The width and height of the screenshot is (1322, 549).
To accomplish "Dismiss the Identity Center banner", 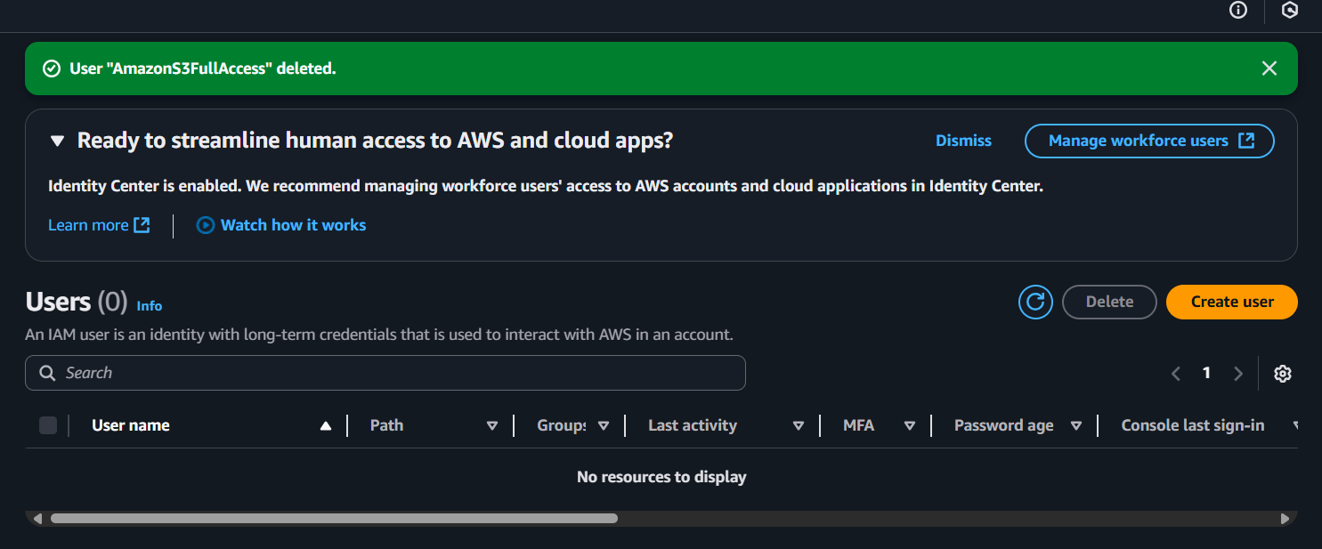I will click(x=963, y=141).
